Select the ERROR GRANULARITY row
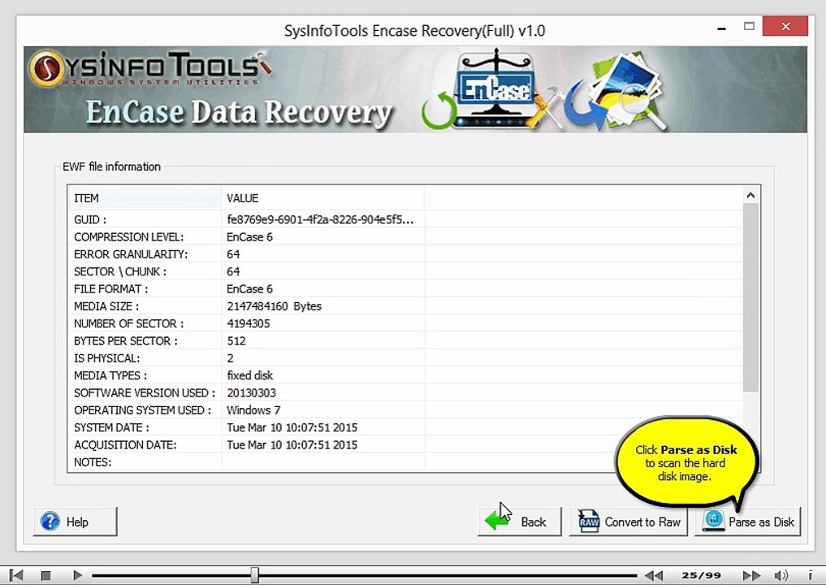Image resolution: width=826 pixels, height=585 pixels. click(x=405, y=254)
